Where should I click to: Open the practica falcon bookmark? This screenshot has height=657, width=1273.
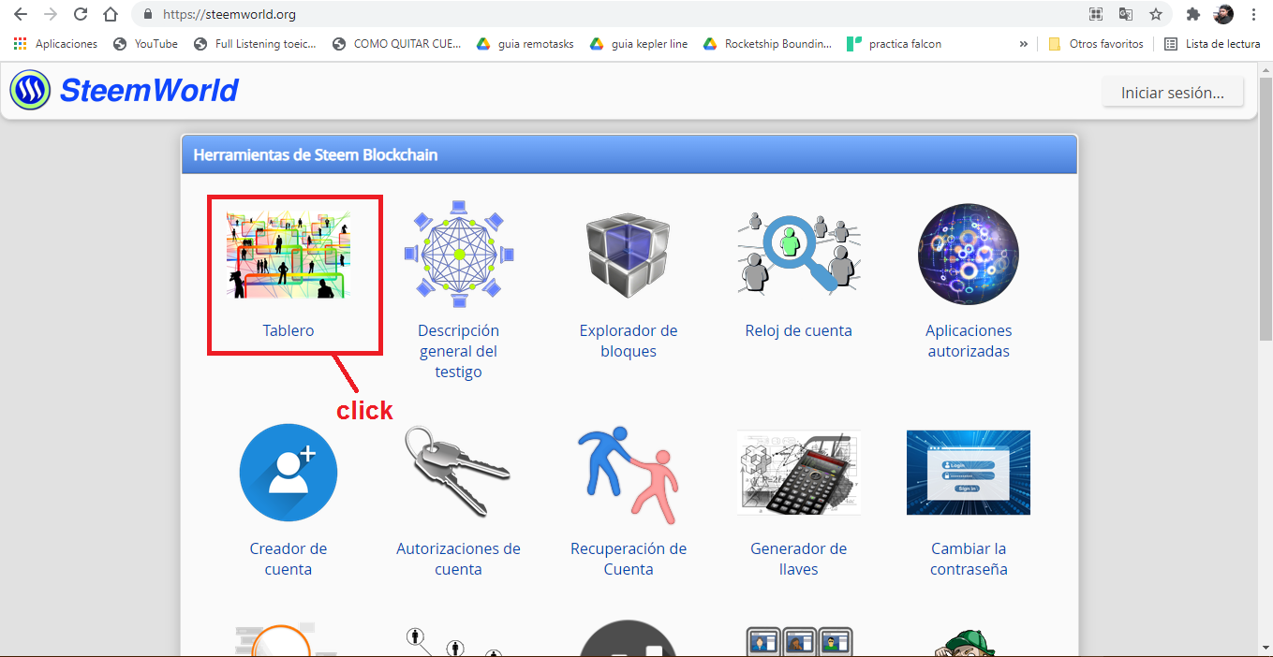(895, 44)
